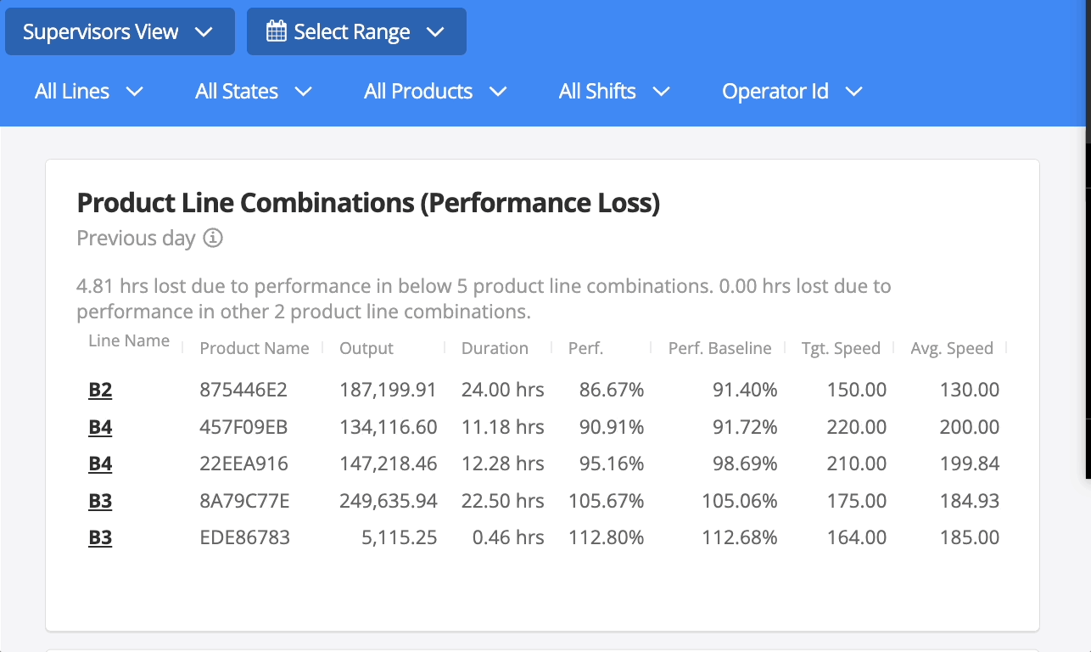Click the Duration column header
Viewport: 1091px width, 652px height.
tap(495, 348)
